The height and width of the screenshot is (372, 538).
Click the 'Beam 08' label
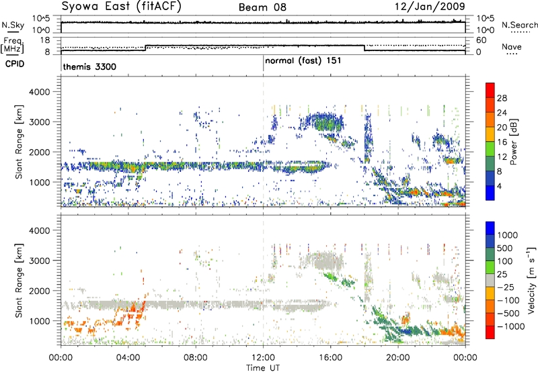point(262,7)
